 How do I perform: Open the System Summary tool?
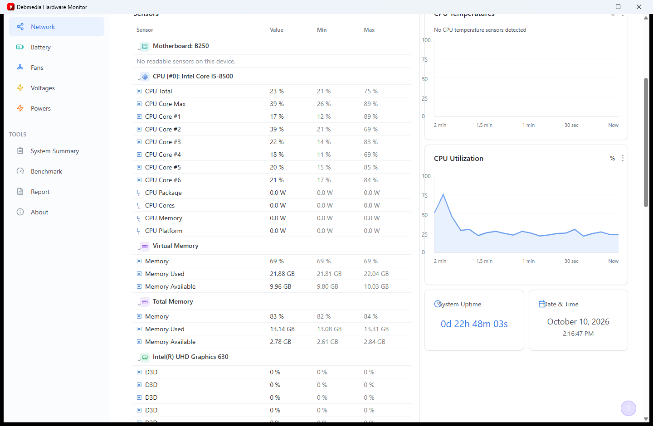click(57, 151)
